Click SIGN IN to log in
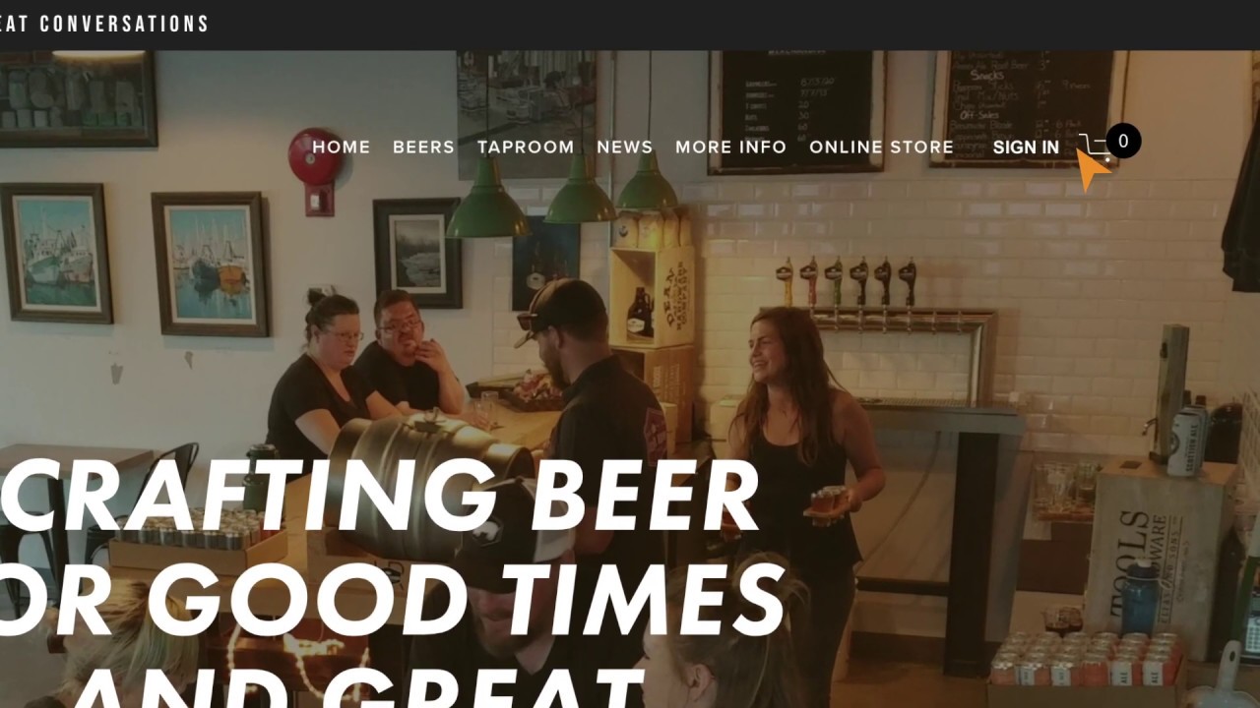The width and height of the screenshot is (1260, 708). [x=1026, y=147]
